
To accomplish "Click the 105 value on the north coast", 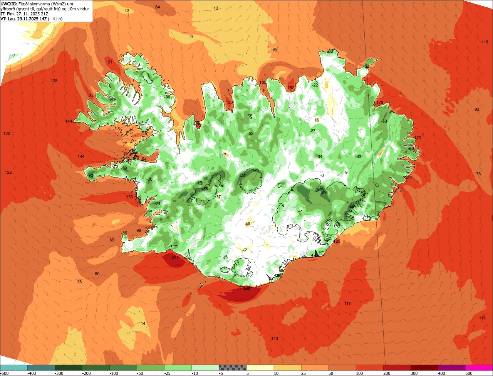I will [263, 83].
